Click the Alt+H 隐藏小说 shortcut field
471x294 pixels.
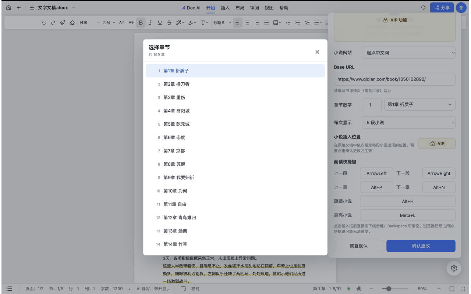tap(408, 201)
